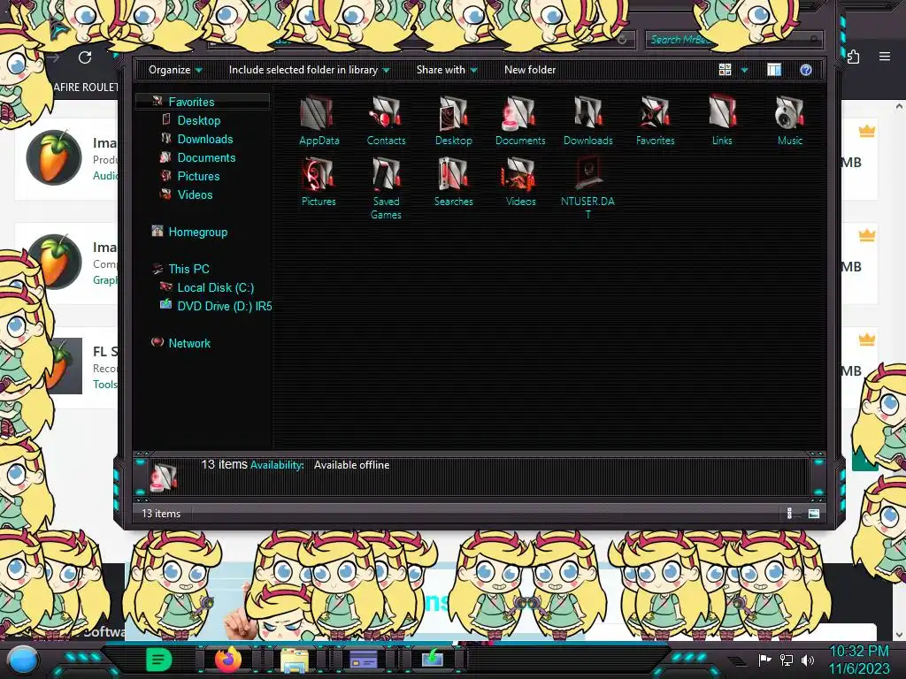Toggle the preview pane icon
Screen dimensions: 906x679
pyautogui.click(x=774, y=70)
